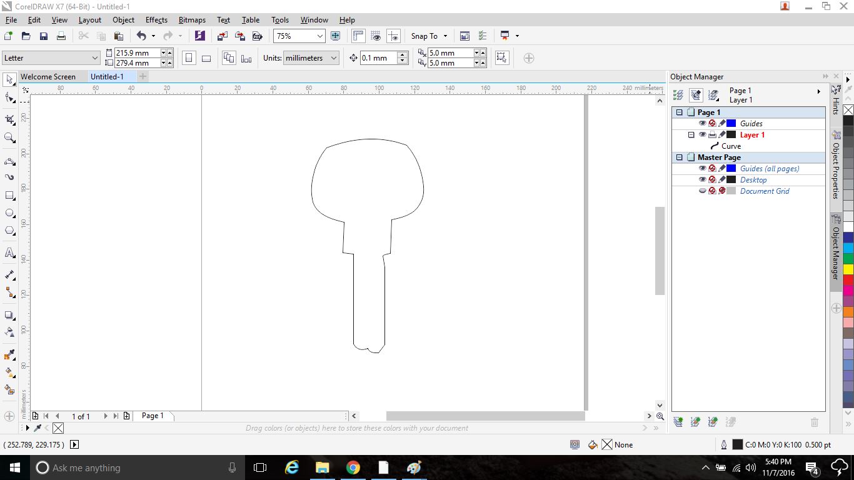Toggle visibility eye of Guides layer
Image resolution: width=854 pixels, height=480 pixels.
tap(702, 124)
